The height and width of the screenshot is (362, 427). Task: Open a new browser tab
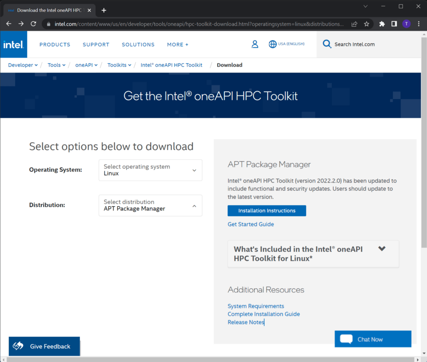[104, 10]
